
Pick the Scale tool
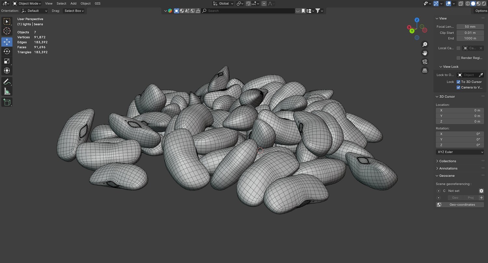pos(7,61)
